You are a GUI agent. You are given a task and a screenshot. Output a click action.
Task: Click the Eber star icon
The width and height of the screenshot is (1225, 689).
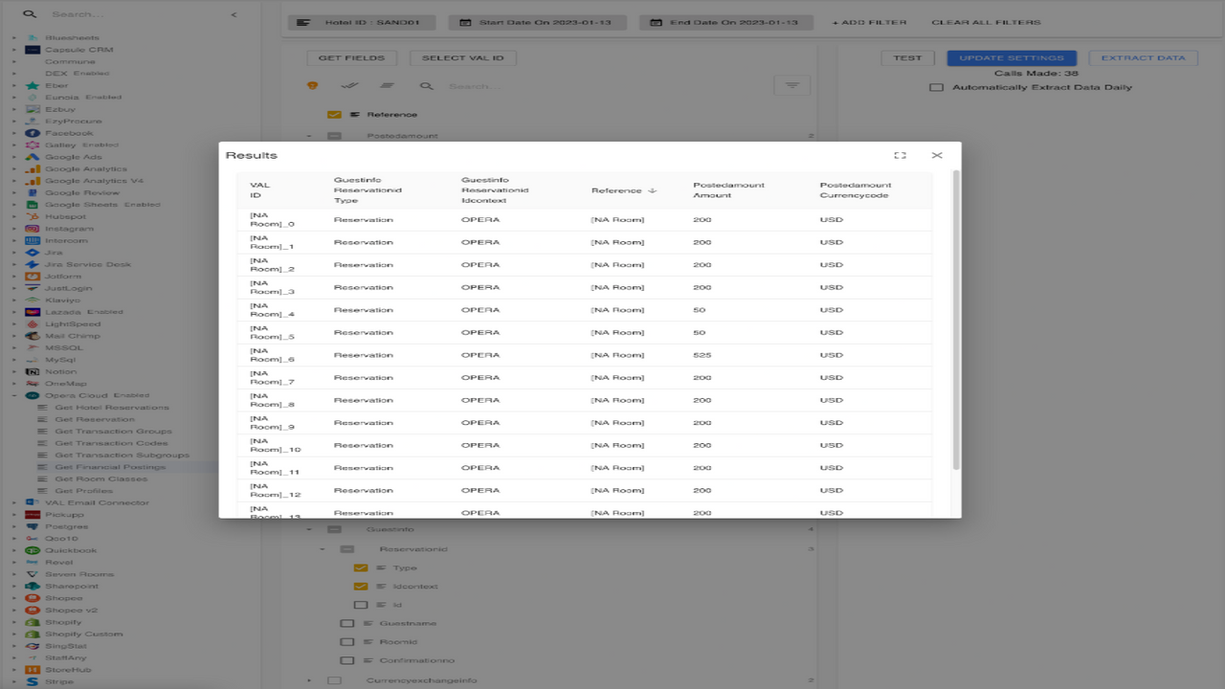pos(33,85)
